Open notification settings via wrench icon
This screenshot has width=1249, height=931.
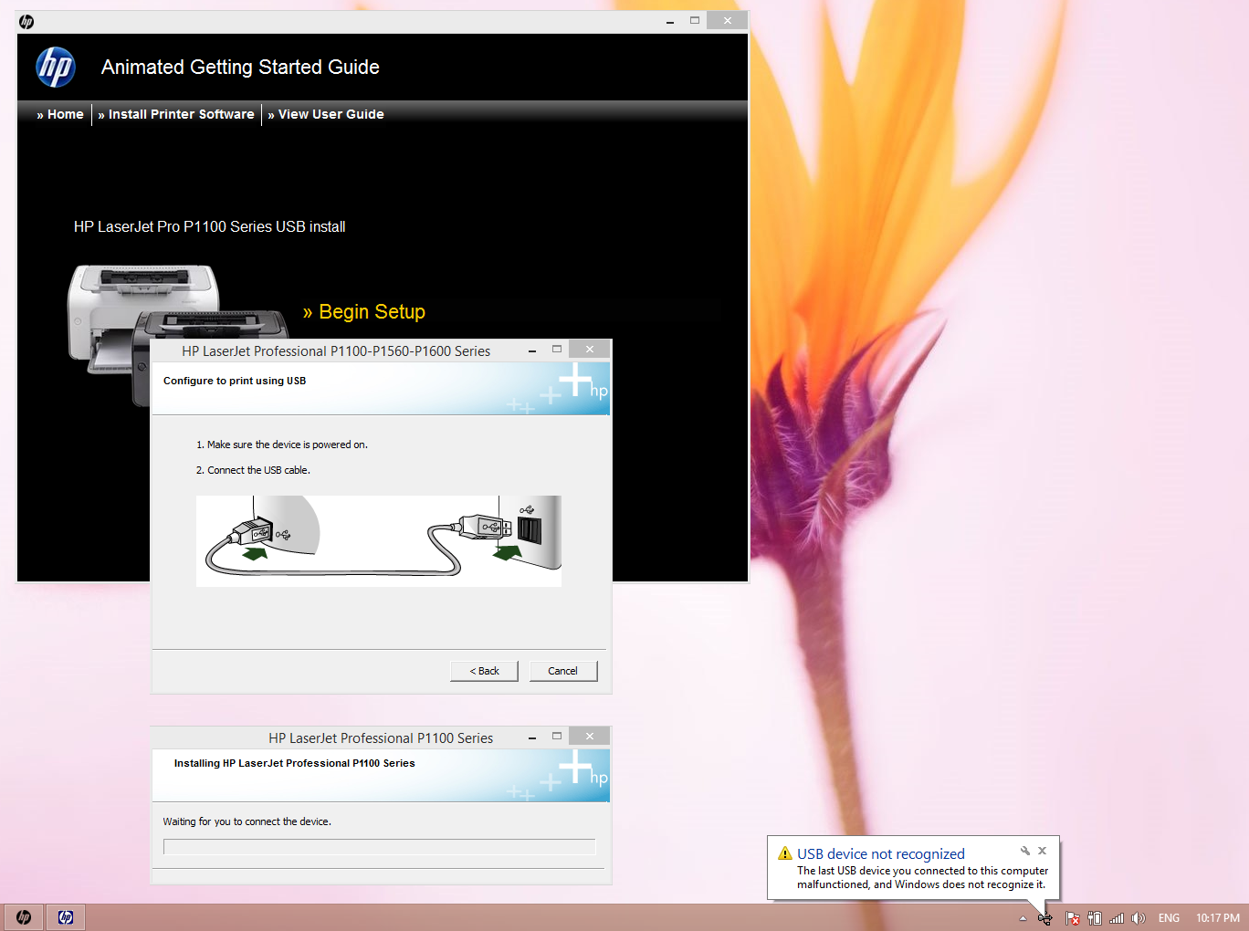1025,851
